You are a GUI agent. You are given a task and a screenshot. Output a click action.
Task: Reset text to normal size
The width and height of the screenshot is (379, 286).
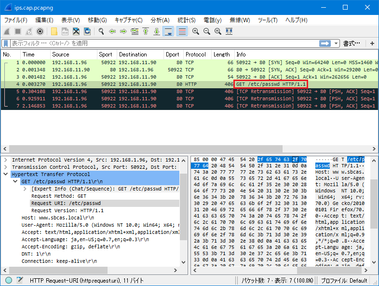pos(218,31)
